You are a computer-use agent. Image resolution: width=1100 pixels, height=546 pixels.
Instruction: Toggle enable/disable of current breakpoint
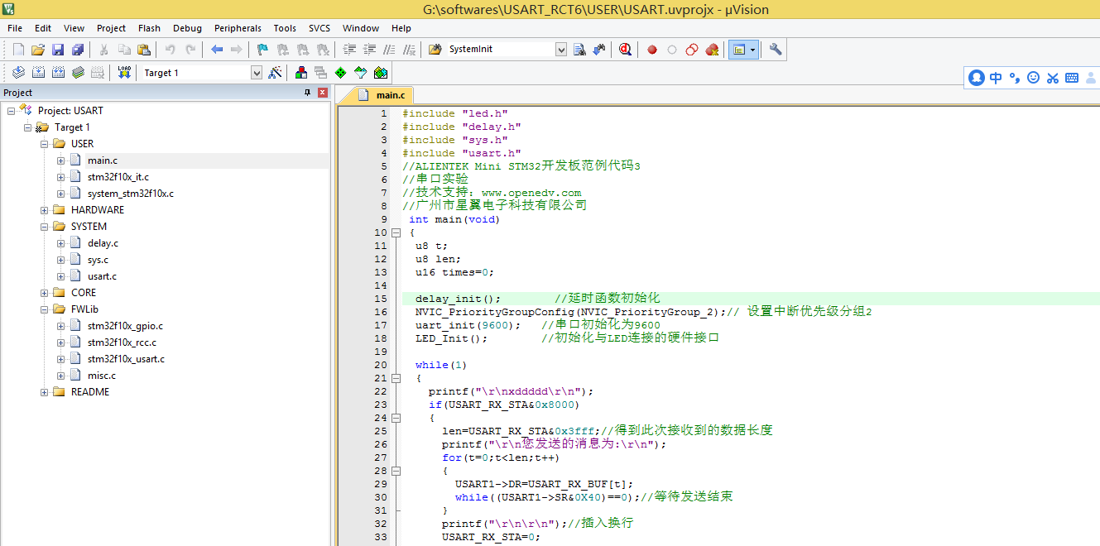coord(671,49)
